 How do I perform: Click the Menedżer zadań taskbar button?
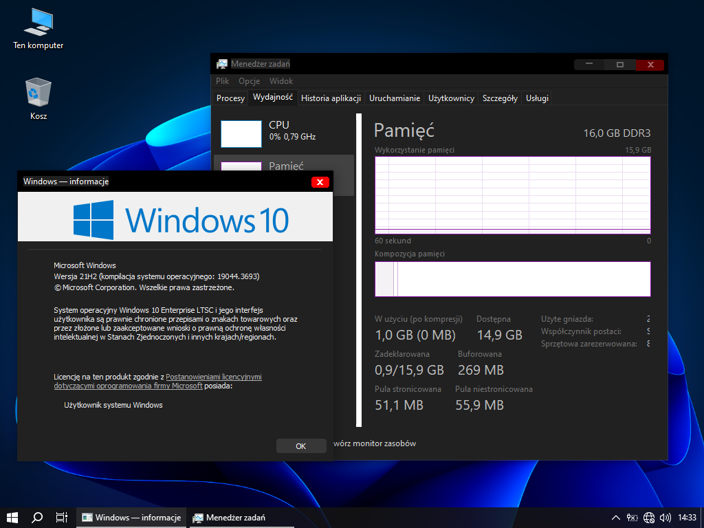[x=229, y=518]
